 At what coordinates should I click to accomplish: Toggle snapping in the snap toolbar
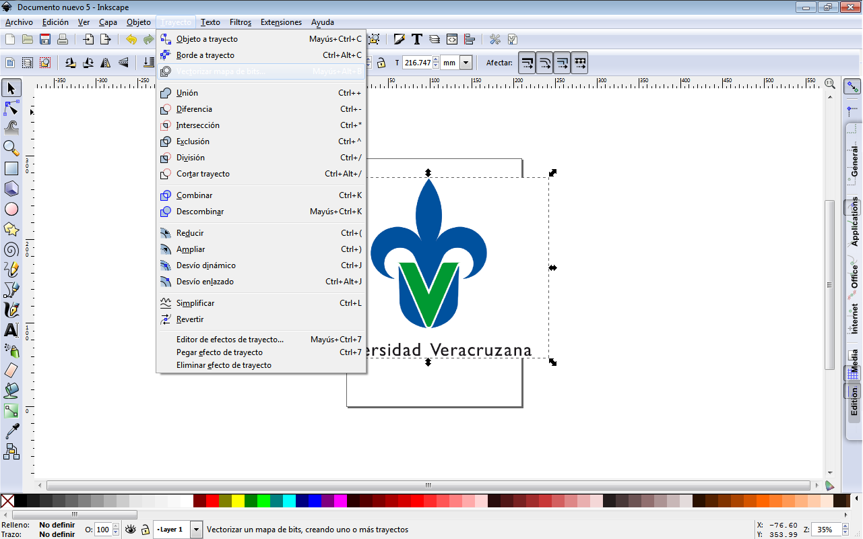tap(853, 86)
